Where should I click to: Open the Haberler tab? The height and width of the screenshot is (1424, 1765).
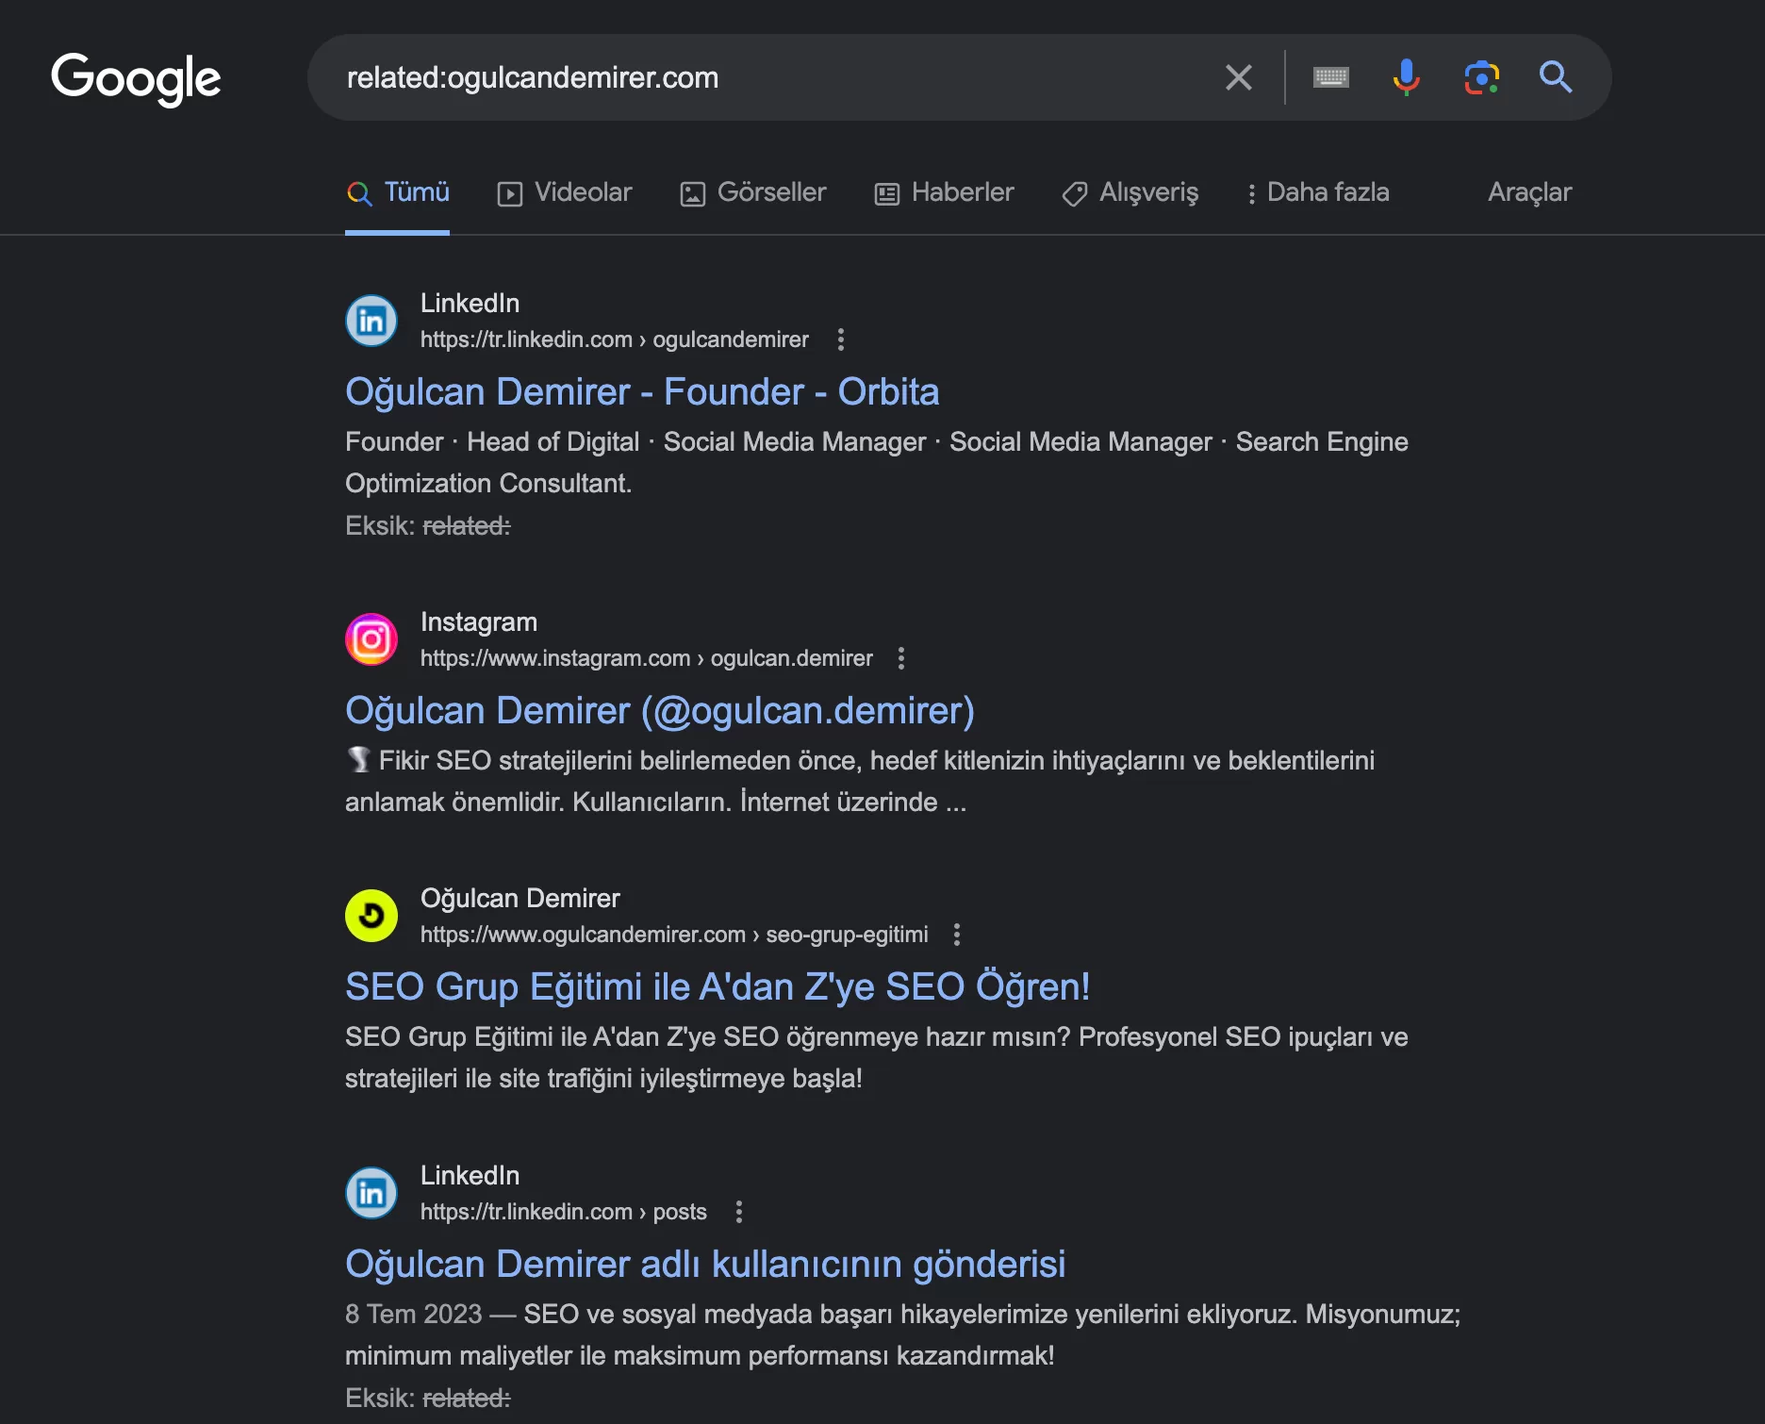945,192
